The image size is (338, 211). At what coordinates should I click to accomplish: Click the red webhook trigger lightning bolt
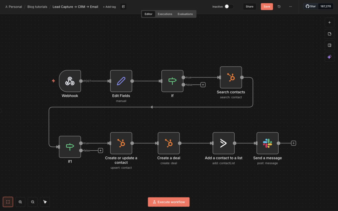tap(53, 81)
